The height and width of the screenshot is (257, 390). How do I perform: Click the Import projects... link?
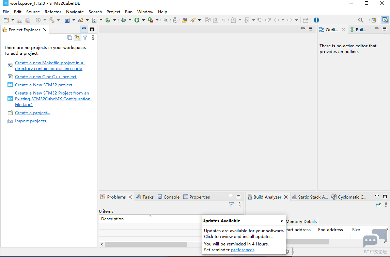[32, 121]
